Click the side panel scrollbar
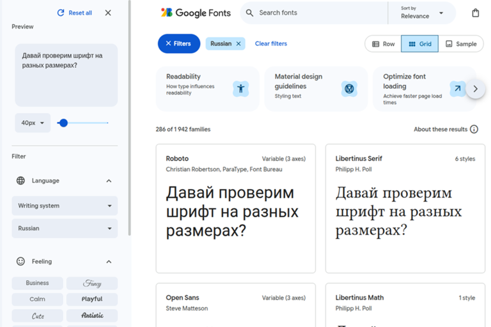This screenshot has height=327, width=491. point(129,118)
